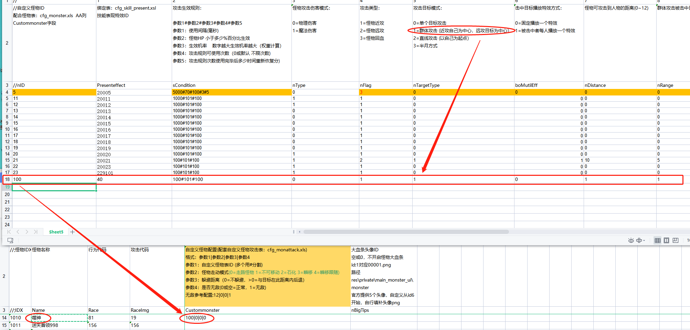Click the 攻击生效规则 description cell
Screen dimensions: 690x330
pos(232,43)
